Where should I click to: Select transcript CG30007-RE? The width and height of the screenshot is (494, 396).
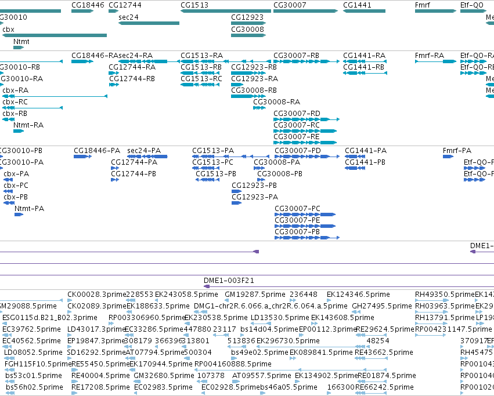[x=305, y=143]
